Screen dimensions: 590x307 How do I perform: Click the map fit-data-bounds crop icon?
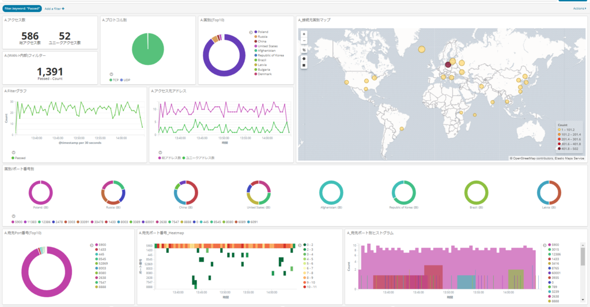[304, 50]
